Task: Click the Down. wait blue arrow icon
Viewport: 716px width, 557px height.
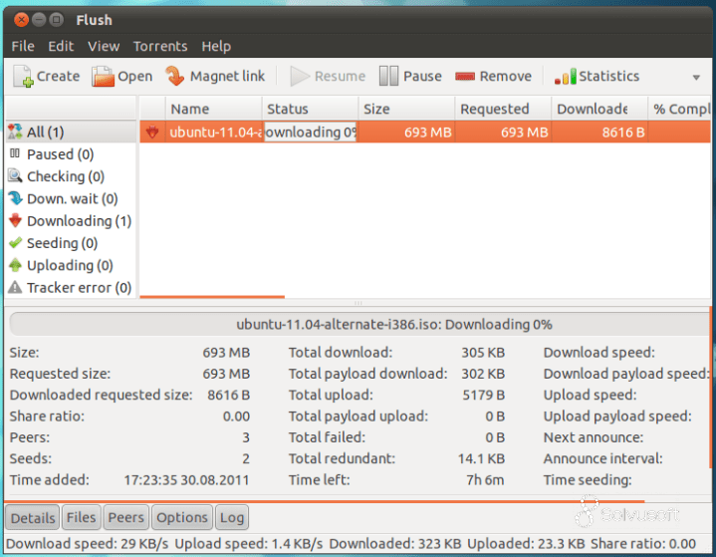Action: pyautogui.click(x=15, y=198)
